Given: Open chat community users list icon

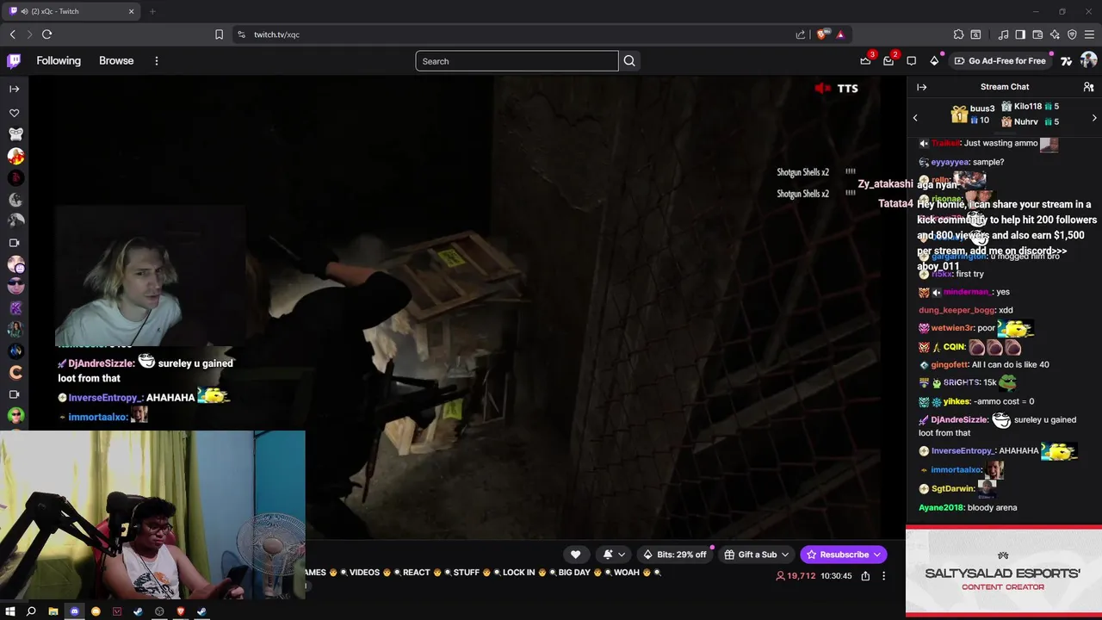Looking at the screenshot, I should pyautogui.click(x=1088, y=87).
